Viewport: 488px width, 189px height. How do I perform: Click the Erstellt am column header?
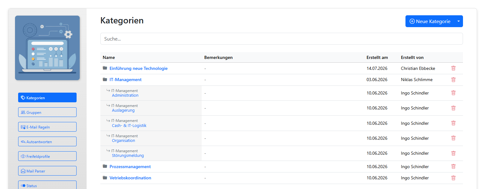pos(377,57)
